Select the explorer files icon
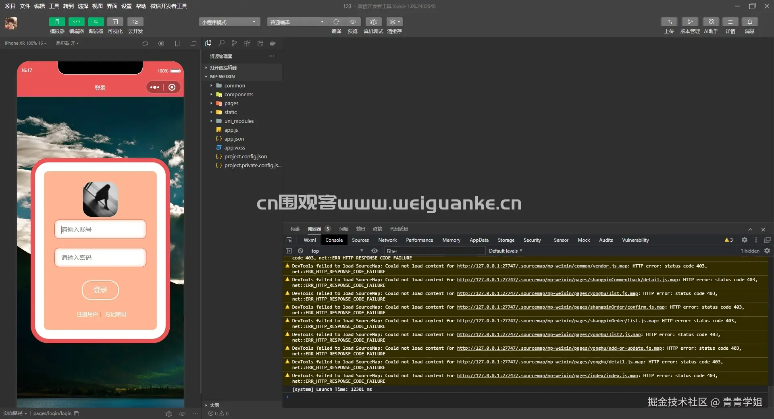The image size is (774, 419). [208, 43]
